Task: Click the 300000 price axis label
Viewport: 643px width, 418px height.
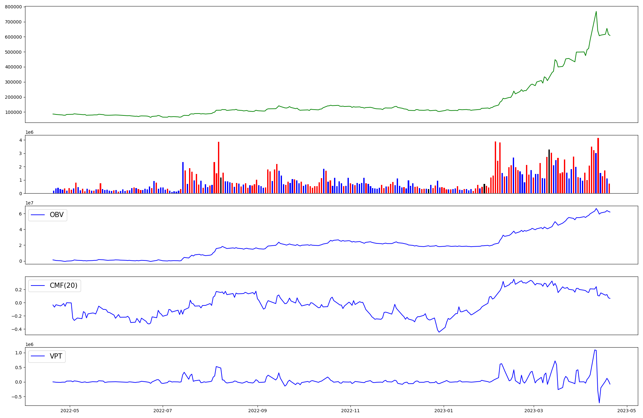Action: pyautogui.click(x=14, y=82)
